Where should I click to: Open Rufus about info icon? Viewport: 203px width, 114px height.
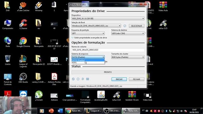[78, 79]
